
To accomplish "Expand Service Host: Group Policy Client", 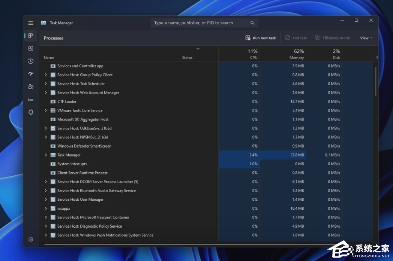I will pos(46,75).
